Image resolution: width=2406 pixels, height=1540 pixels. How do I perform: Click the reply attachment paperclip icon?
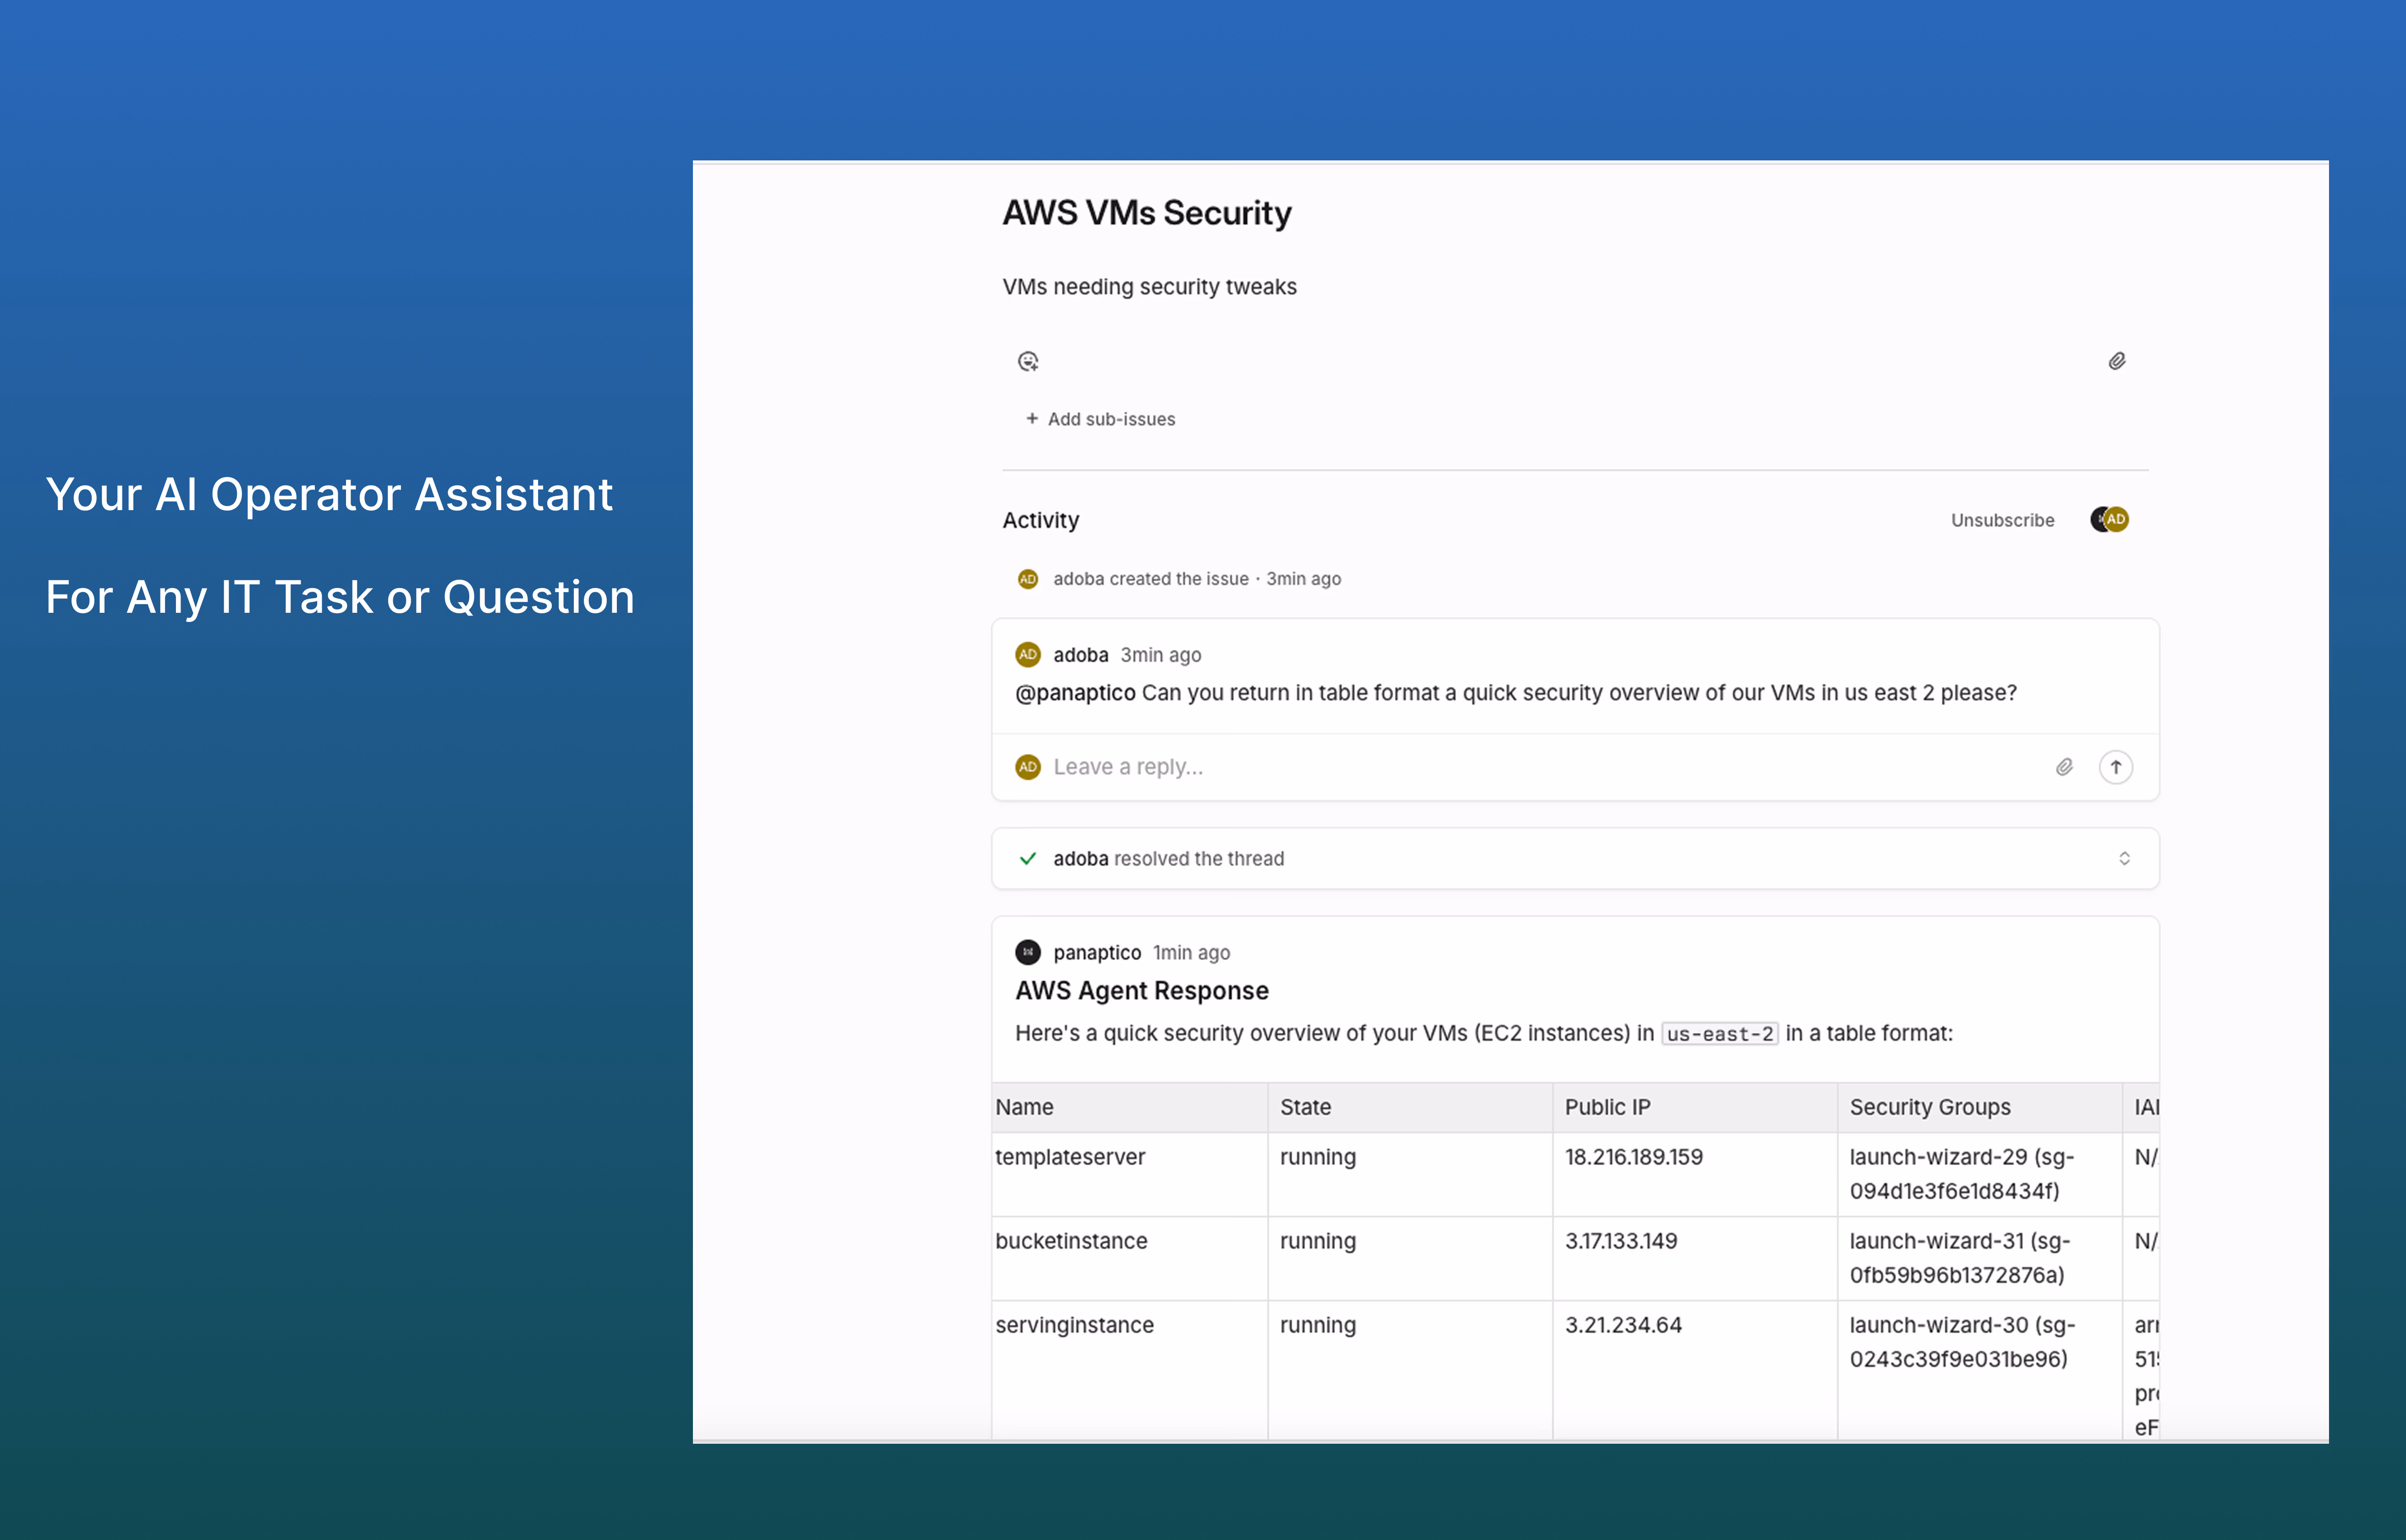(2064, 767)
